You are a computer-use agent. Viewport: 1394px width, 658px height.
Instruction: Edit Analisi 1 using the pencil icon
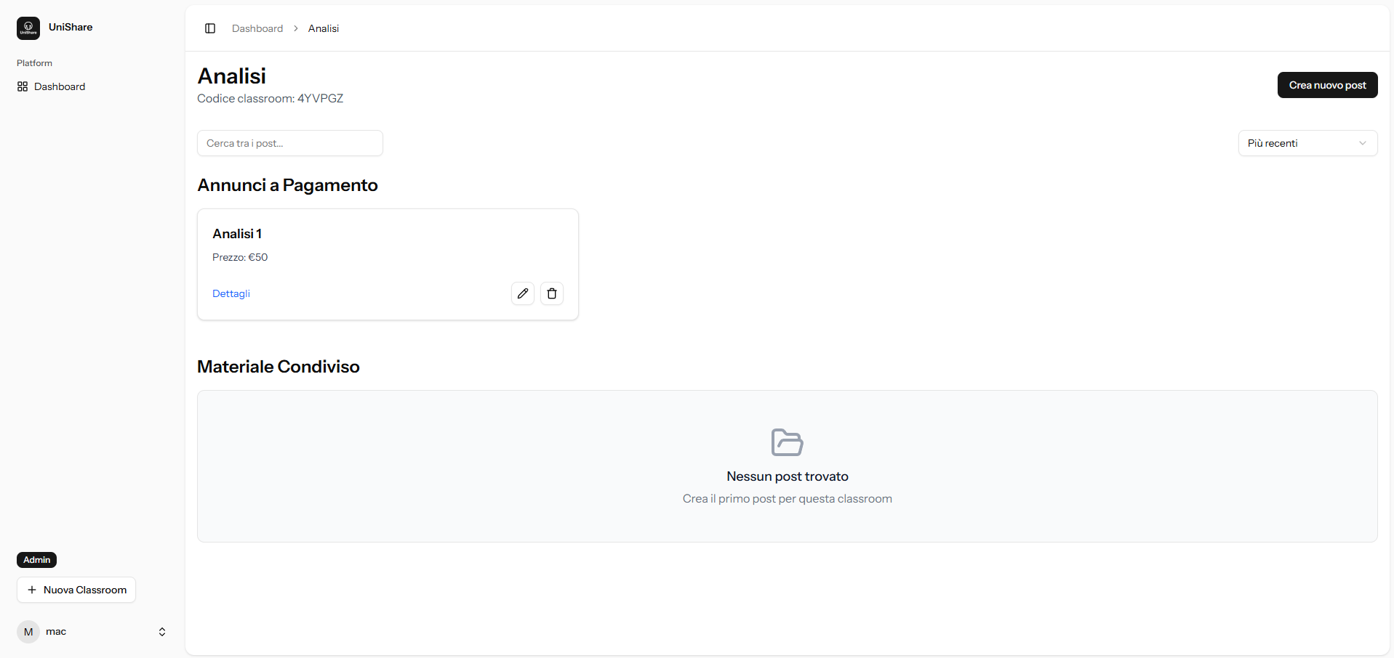point(522,293)
